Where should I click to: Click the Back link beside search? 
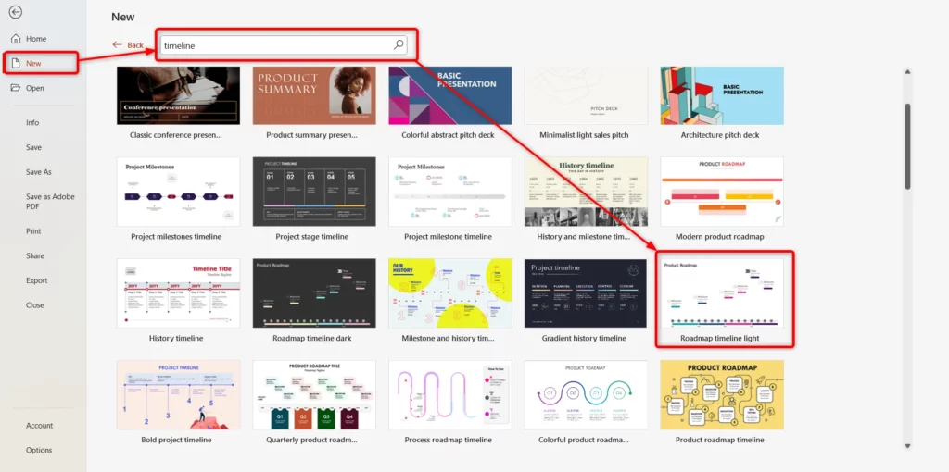click(x=135, y=45)
